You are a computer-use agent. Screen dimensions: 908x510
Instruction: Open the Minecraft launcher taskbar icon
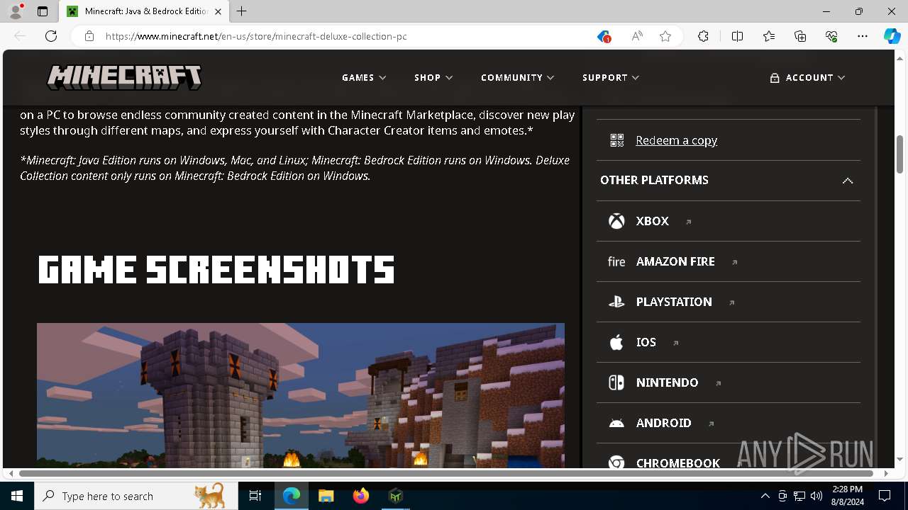click(x=396, y=496)
